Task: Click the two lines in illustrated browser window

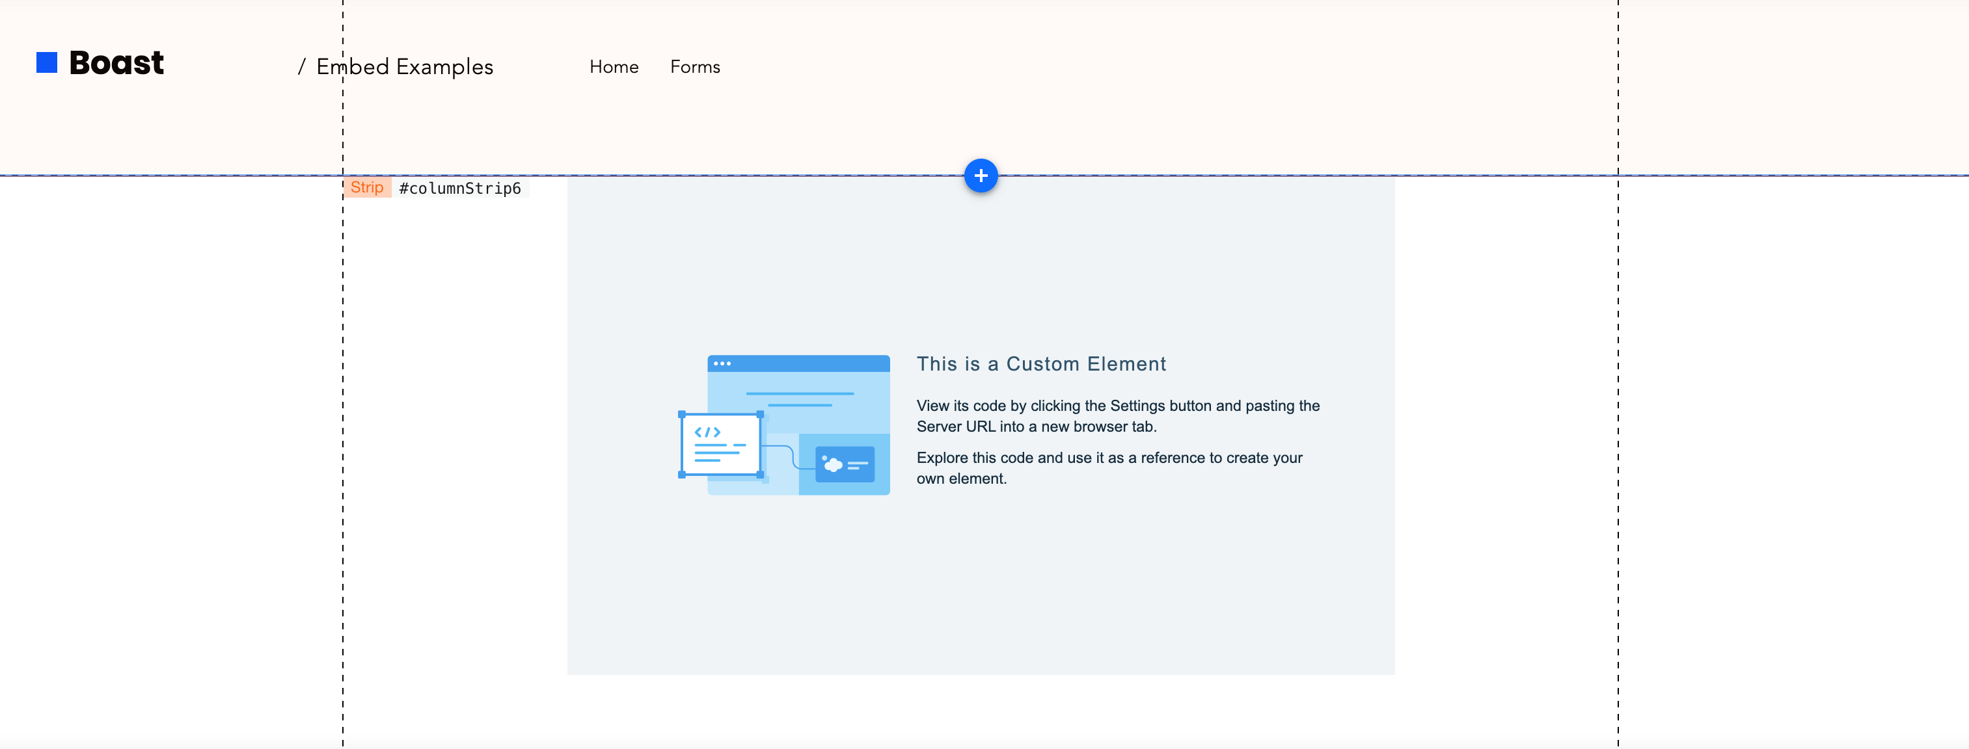Action: [x=800, y=399]
